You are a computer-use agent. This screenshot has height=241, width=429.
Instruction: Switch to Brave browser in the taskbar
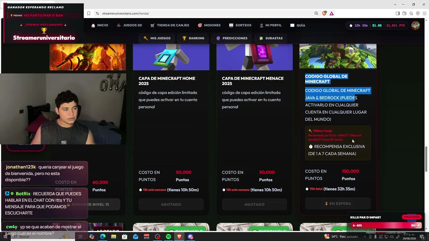click(x=180, y=237)
